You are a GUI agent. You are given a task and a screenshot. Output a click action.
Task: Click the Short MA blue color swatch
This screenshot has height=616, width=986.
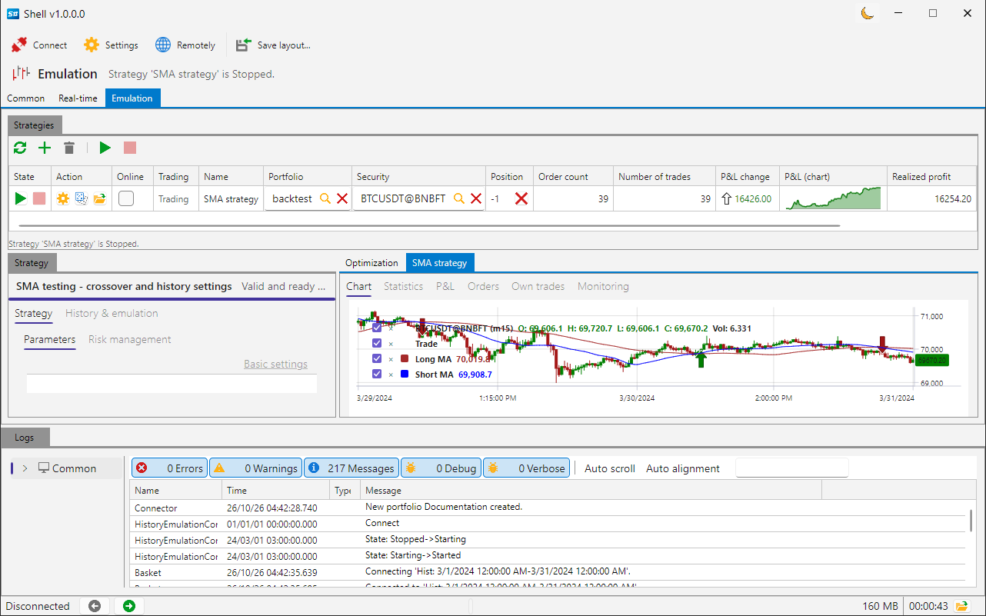click(x=405, y=375)
